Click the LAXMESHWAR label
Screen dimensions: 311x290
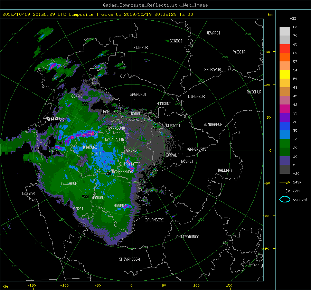[122, 172]
